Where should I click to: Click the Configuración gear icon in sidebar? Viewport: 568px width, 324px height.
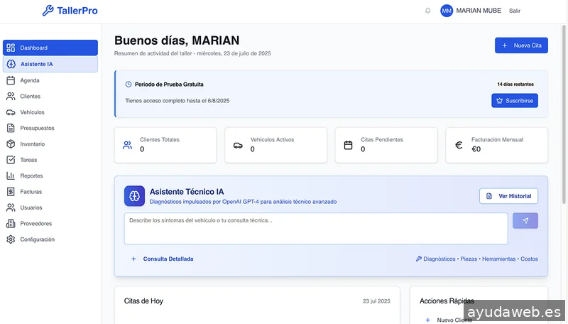pos(11,239)
